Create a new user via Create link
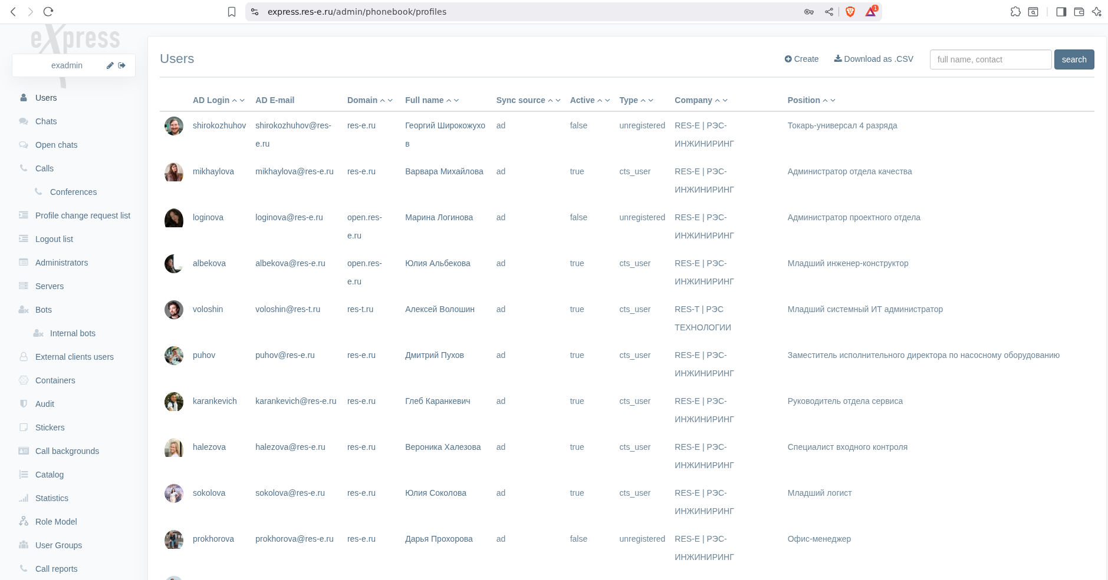Image resolution: width=1108 pixels, height=580 pixels. [x=801, y=59]
